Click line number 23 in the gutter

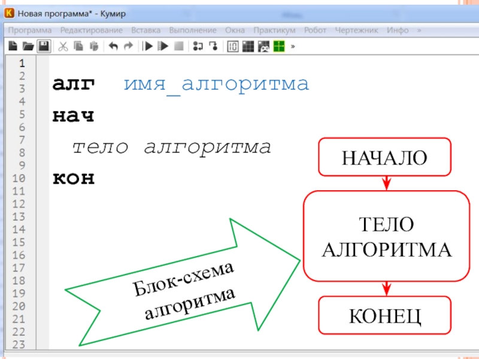tap(19, 345)
